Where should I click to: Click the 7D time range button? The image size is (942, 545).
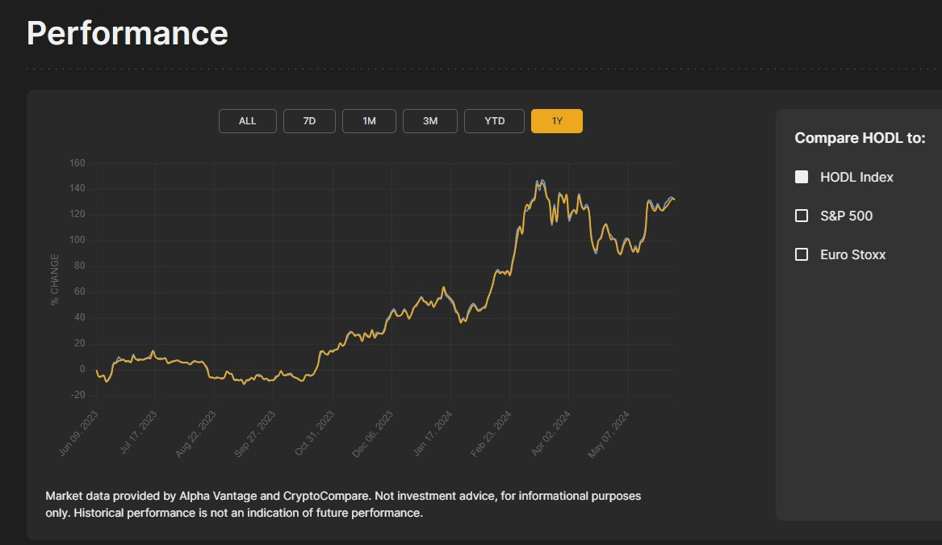pos(309,120)
